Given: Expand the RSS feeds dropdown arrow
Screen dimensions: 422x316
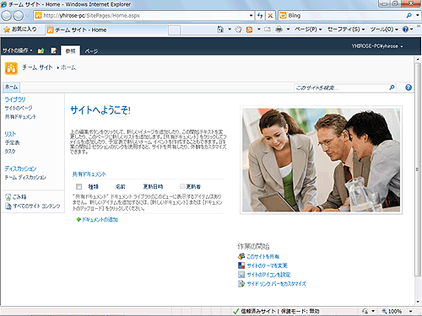Looking at the screenshot, I should click(259, 29).
